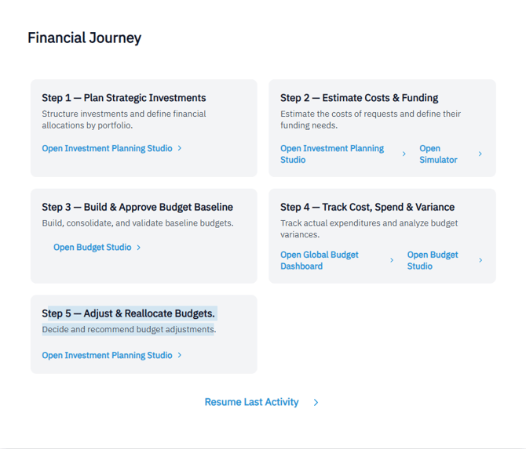Click chevron beside Step 4 Open Budget Studio
Image resolution: width=526 pixels, height=449 pixels.
(x=480, y=261)
